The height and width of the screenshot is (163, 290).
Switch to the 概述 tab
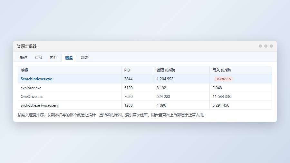click(24, 58)
